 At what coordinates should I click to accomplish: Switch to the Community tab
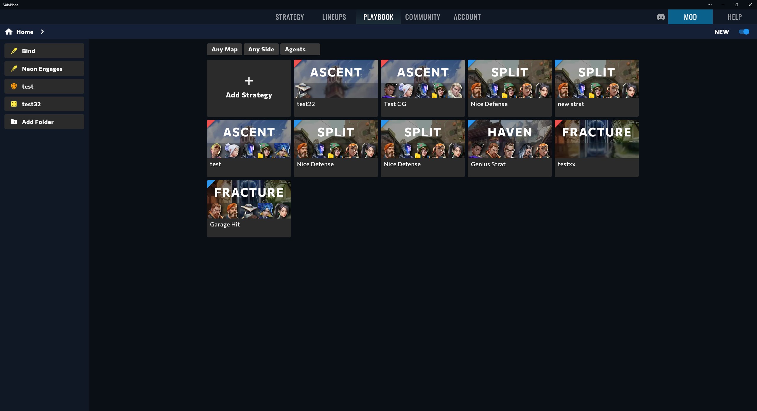[x=422, y=17]
